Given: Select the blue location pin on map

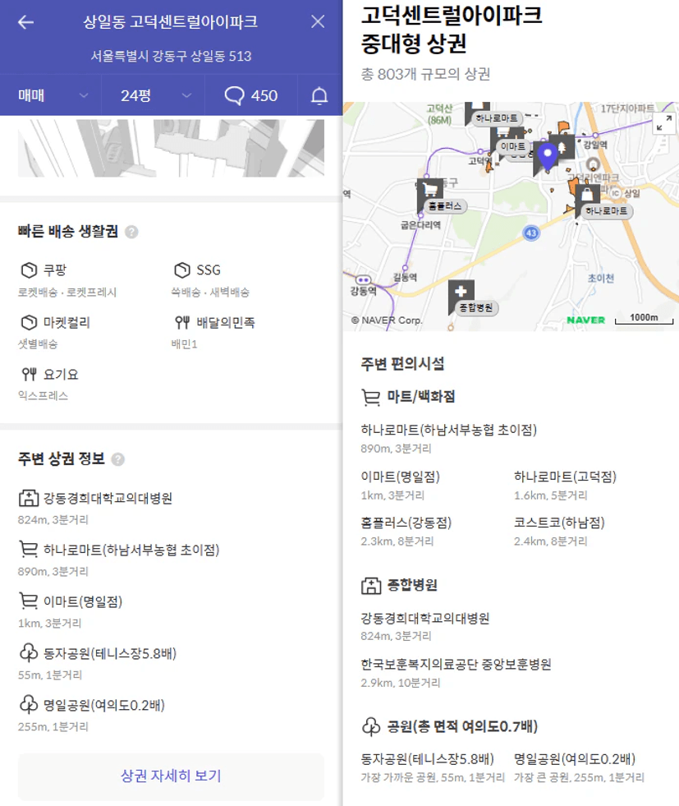Looking at the screenshot, I should tap(548, 156).
